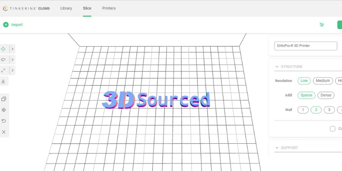Select the Scale tool icon
Image resolution: width=342 pixels, height=171 pixels.
(3, 70)
